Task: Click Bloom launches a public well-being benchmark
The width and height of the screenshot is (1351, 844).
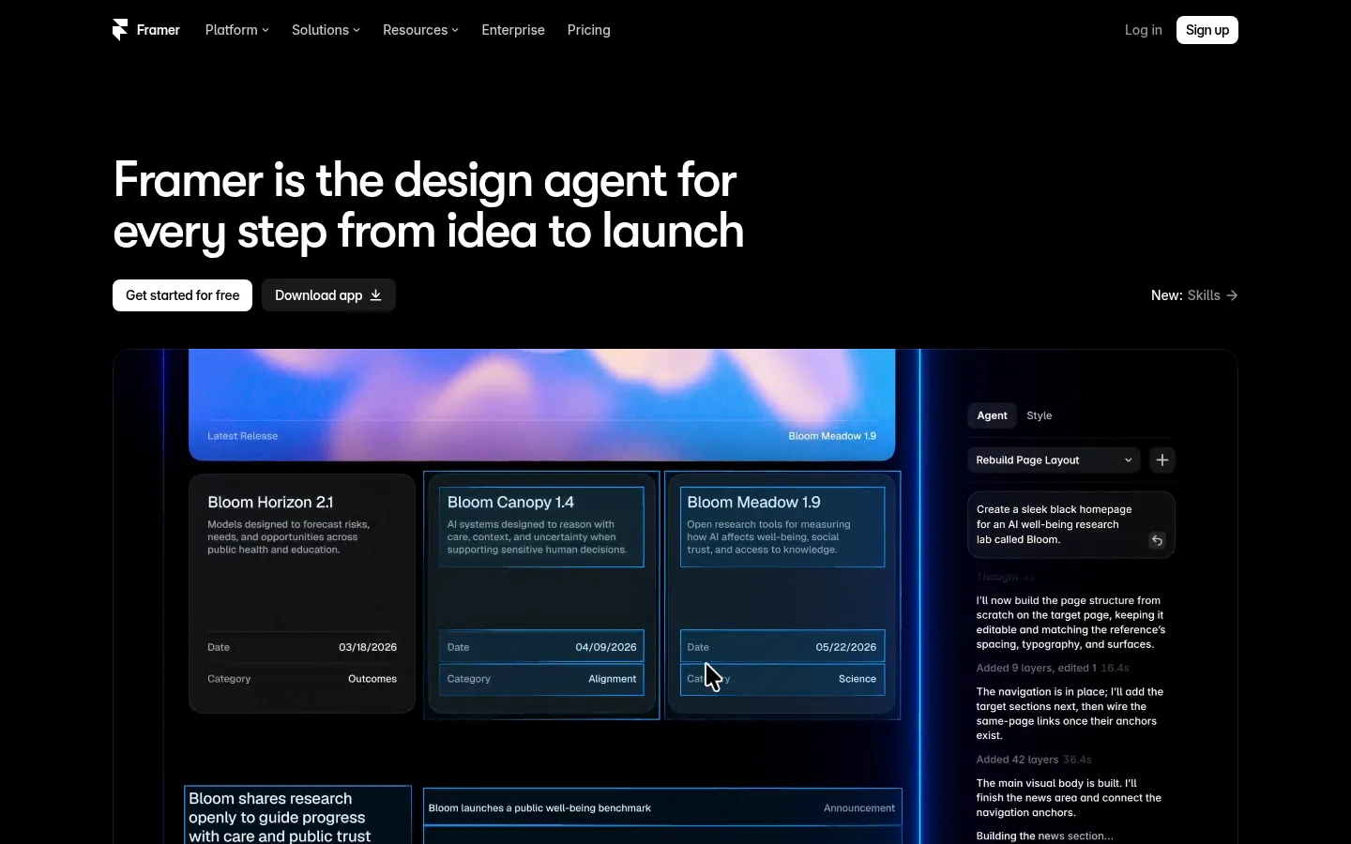Action: pos(539,808)
